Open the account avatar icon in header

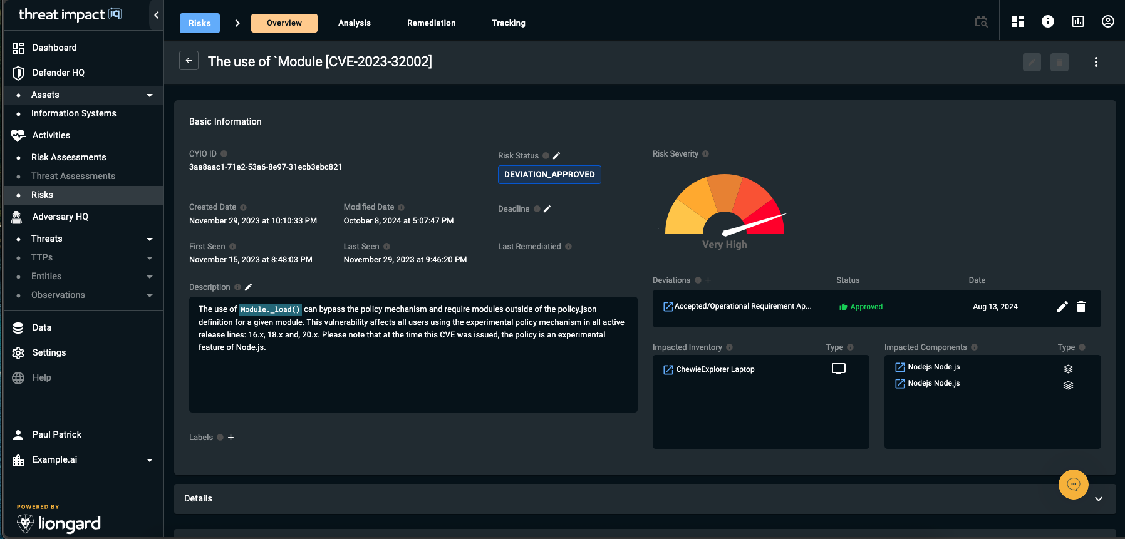pos(1108,21)
